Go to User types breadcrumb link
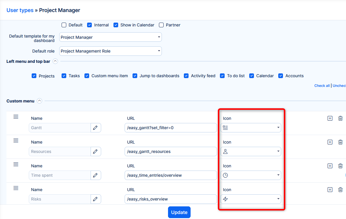Image resolution: width=346 pixels, height=219 pixels. click(20, 10)
